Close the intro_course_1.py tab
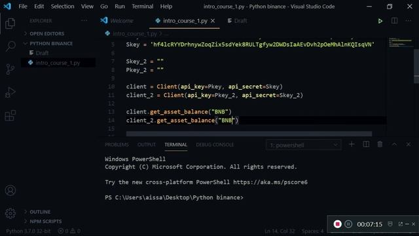Viewport: 419px width, 236px height. point(213,20)
